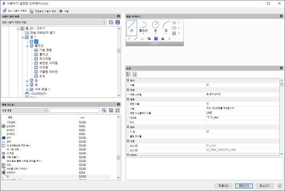This screenshot has width=285, height=191.
Task: Open customization file with folder icon
Action: (111, 22)
